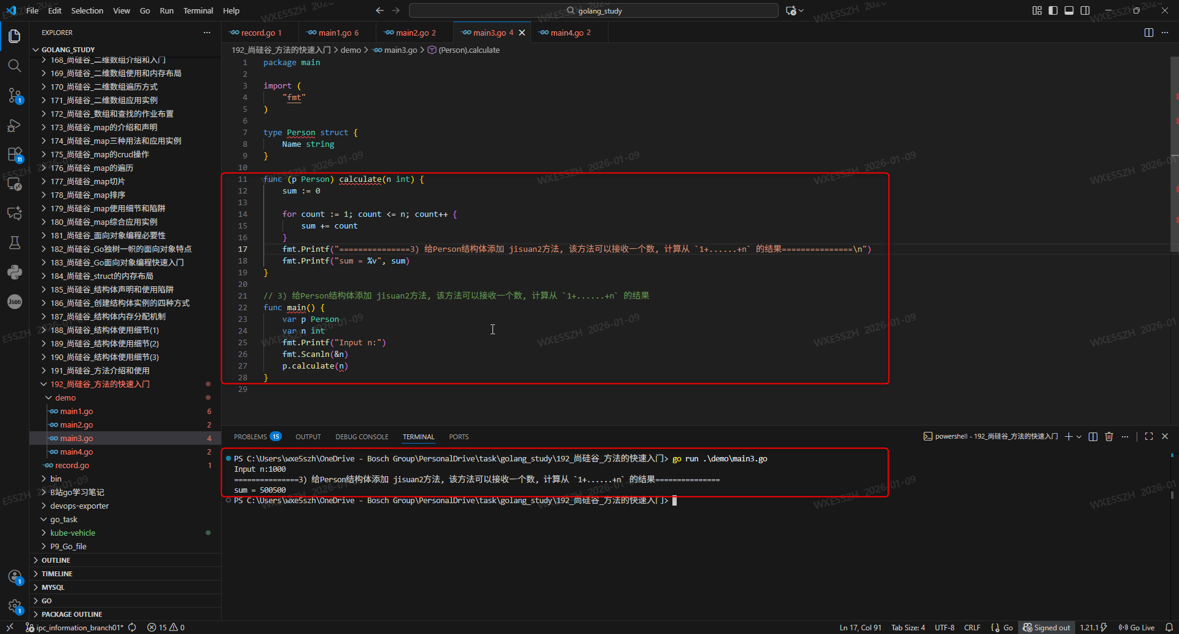Toggle the primary side bar

(x=1053, y=10)
